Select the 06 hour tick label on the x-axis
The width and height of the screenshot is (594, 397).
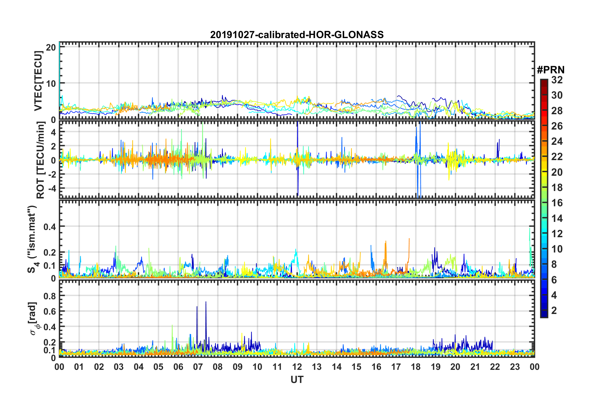pyautogui.click(x=178, y=367)
